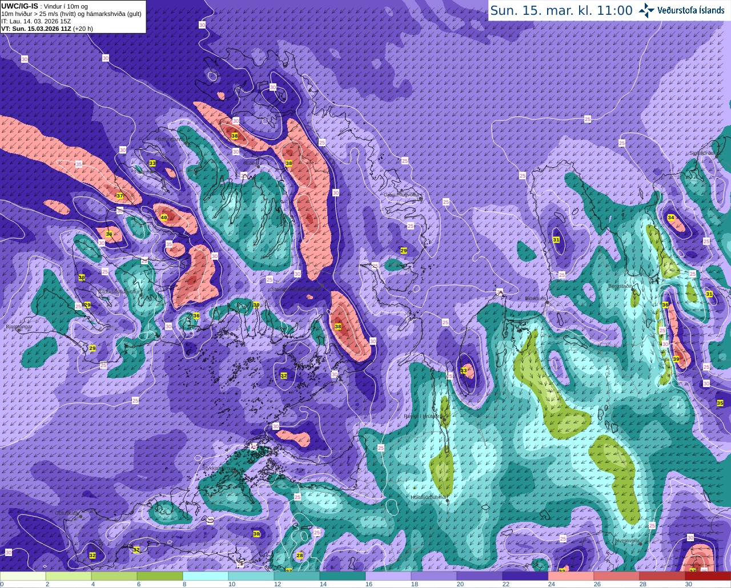Click the yellow 39 peak gust label
Screen dimensions: 731x588
676,359
